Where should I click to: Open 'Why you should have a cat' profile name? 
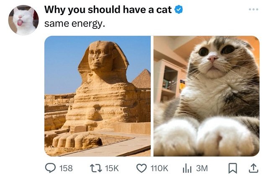[x=108, y=10]
